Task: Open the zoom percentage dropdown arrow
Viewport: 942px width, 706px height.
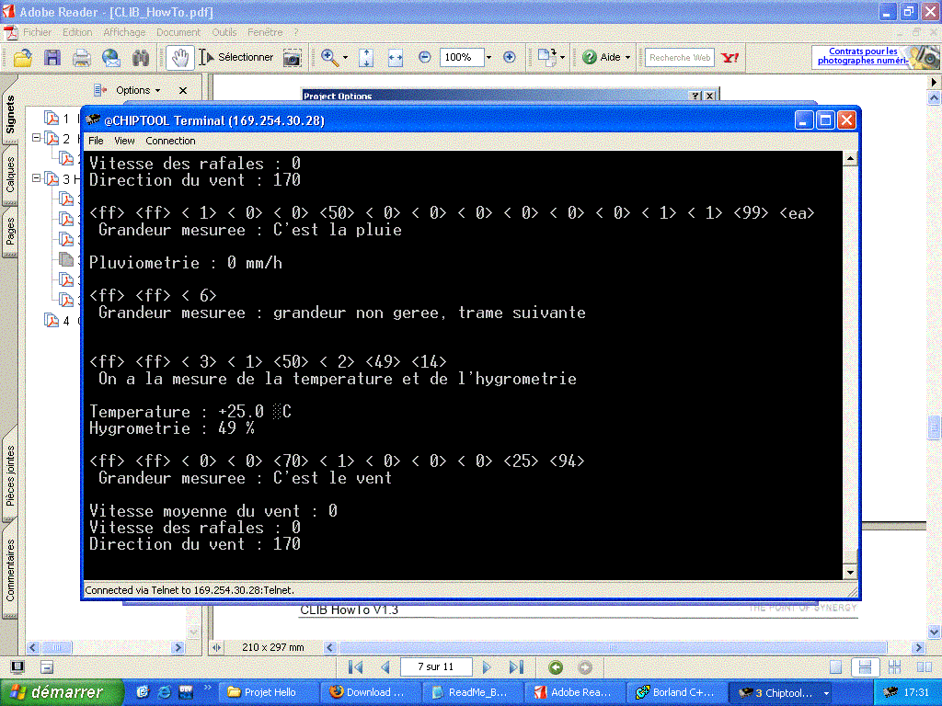Action: (488, 57)
